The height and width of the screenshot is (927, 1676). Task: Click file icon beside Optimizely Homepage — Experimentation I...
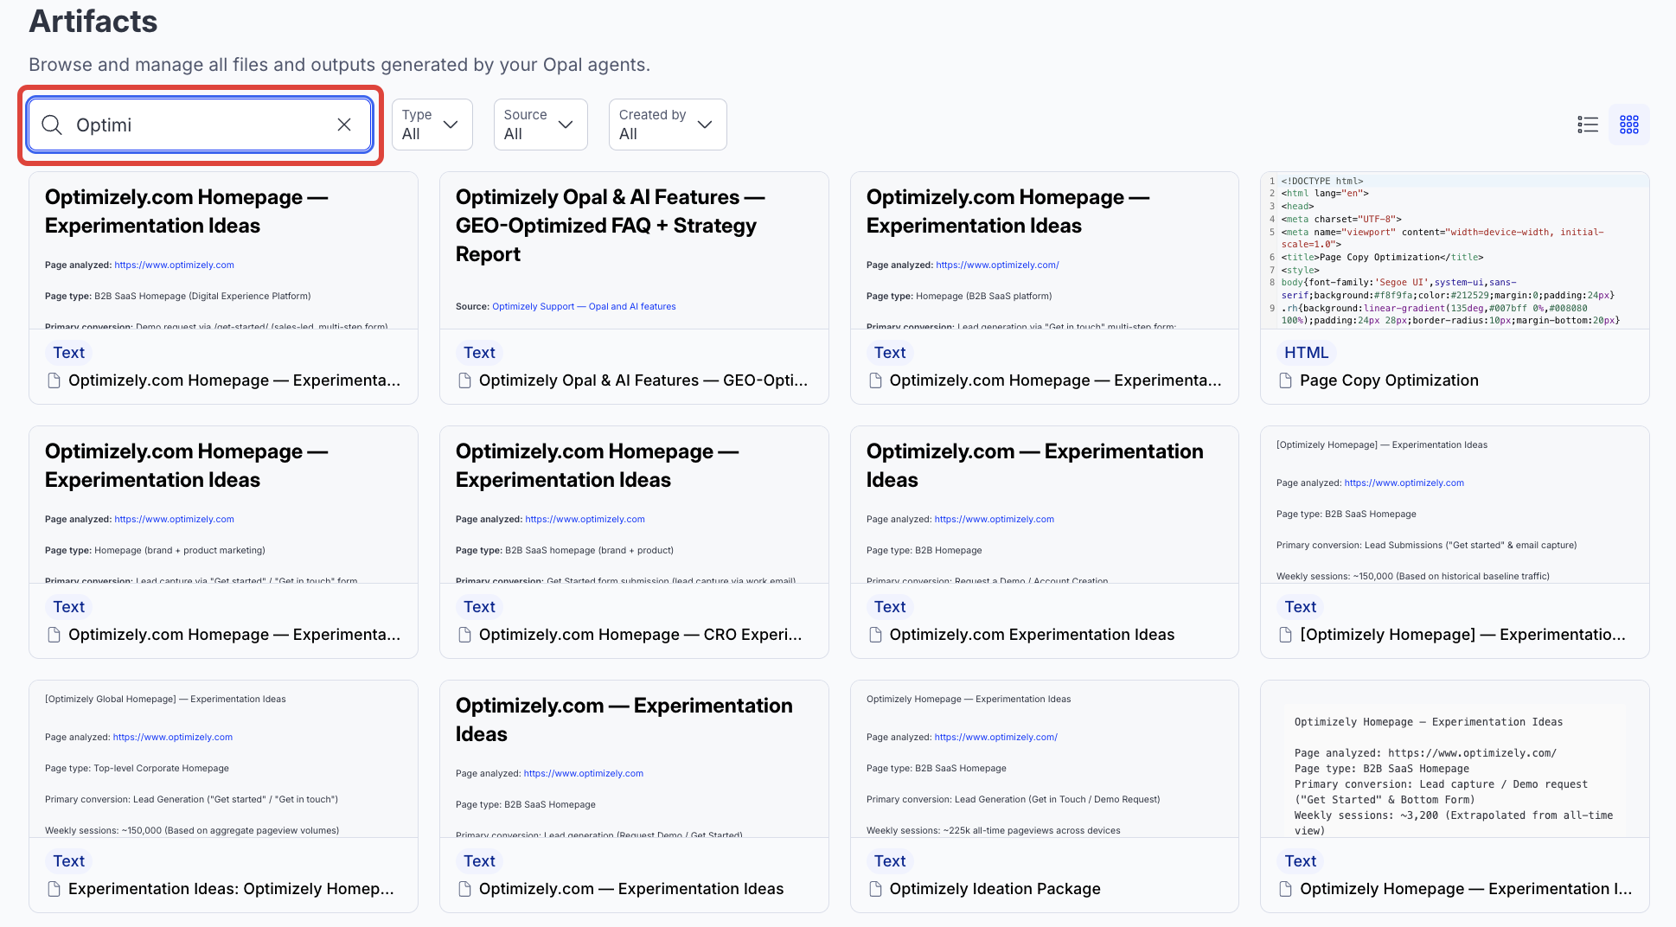1285,889
